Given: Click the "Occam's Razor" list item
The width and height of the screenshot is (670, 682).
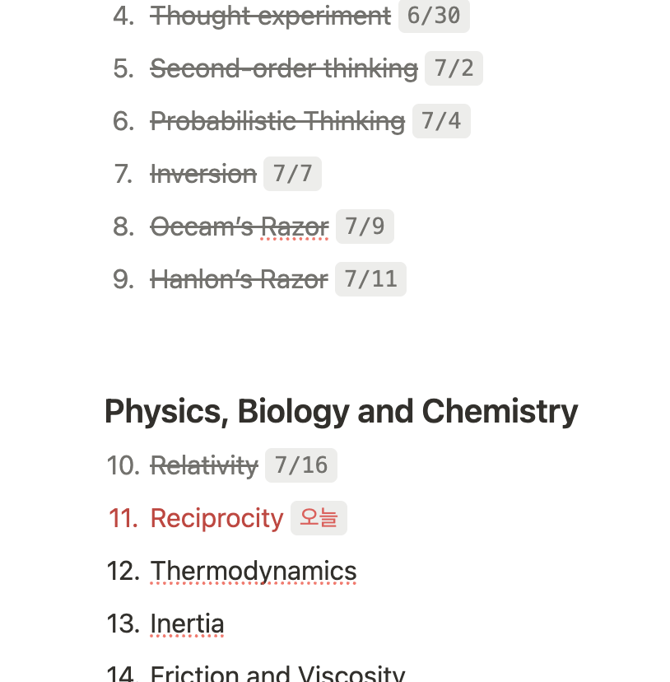Looking at the screenshot, I should [239, 227].
